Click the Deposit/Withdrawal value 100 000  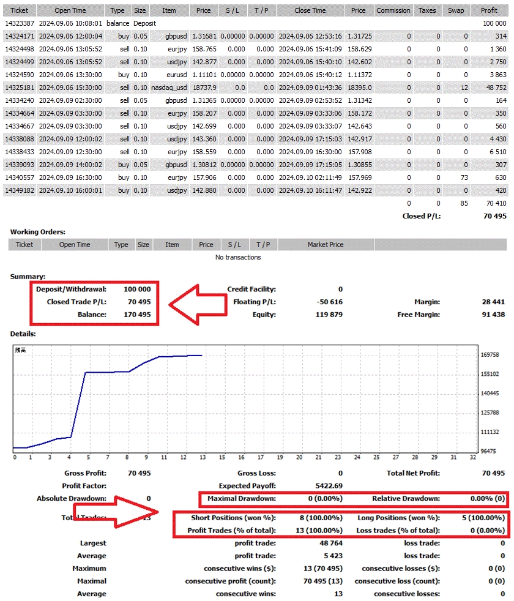[x=137, y=289]
